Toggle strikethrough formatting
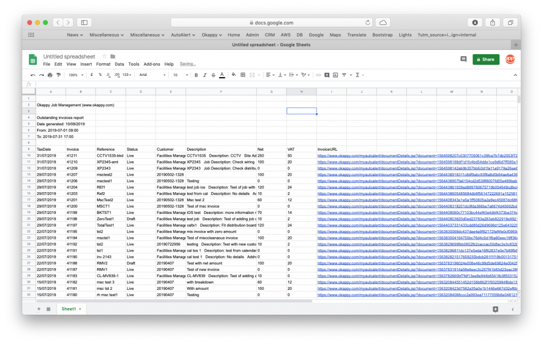The image size is (543, 344). pyautogui.click(x=213, y=75)
